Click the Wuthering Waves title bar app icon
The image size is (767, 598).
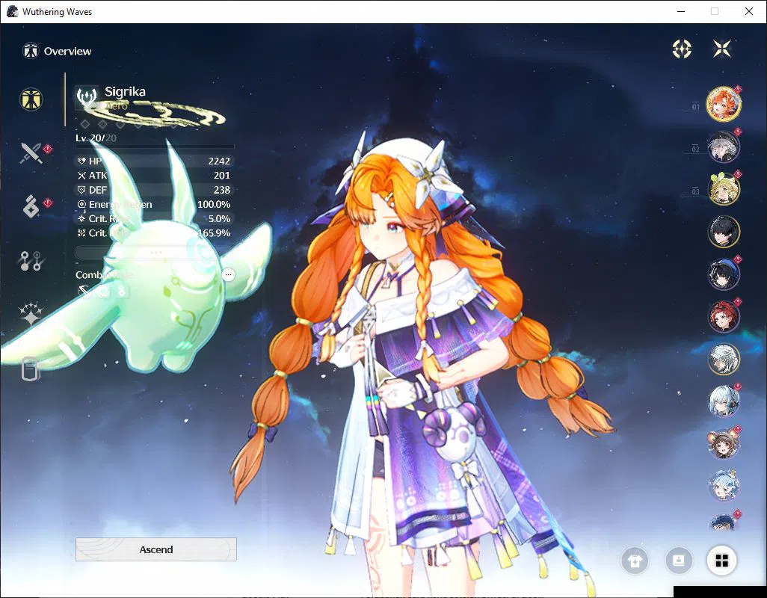[12, 12]
